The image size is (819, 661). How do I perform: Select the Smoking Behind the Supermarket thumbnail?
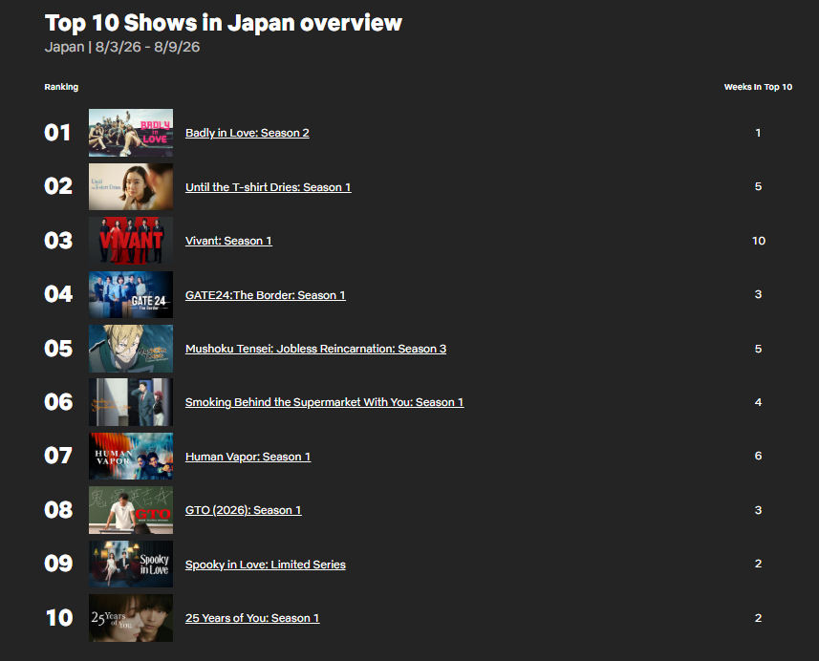[131, 402]
